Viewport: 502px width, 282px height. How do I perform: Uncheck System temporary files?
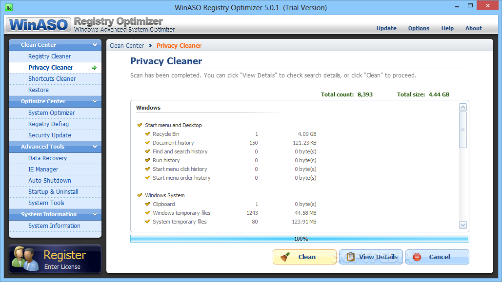[x=147, y=222]
